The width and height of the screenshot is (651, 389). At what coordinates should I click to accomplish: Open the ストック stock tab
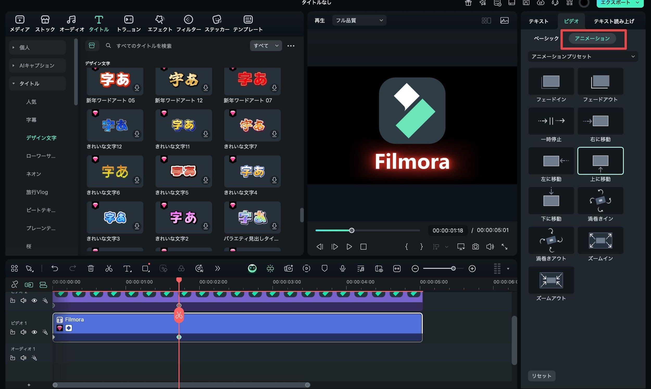click(x=45, y=24)
